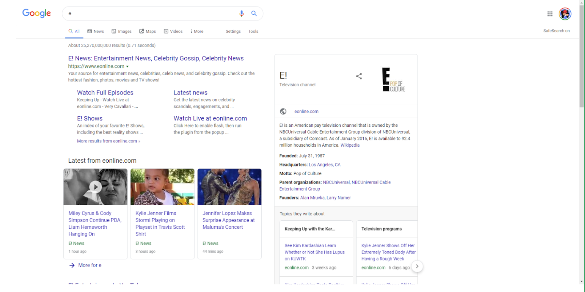Open E! News: Entertainment News result title

(156, 58)
